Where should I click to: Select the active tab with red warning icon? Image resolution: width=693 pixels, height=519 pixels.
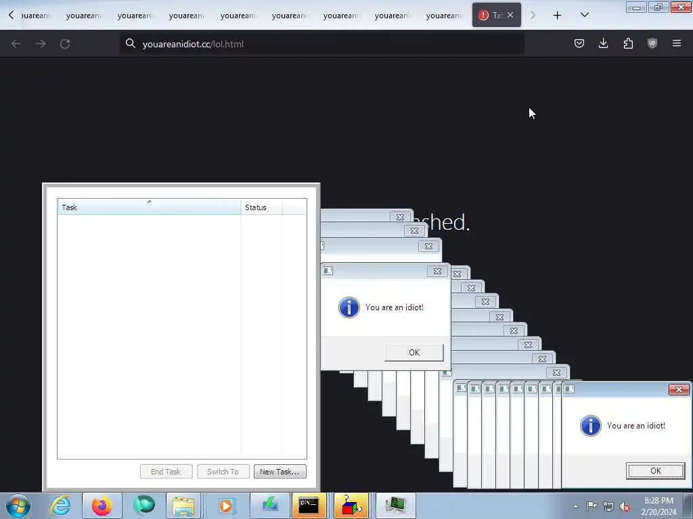pos(496,15)
